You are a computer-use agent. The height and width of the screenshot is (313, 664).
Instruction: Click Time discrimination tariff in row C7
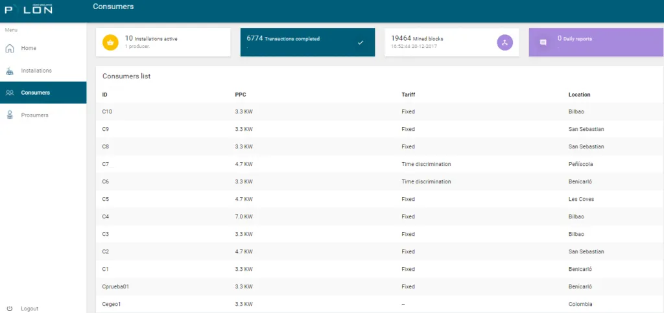pos(426,164)
